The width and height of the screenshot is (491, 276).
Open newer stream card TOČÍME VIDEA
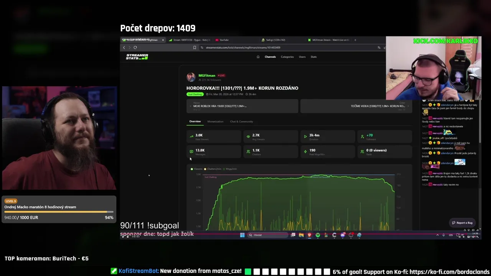pyautogui.click(x=356, y=106)
